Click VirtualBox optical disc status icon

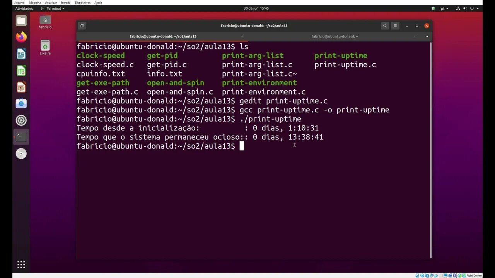coord(422,275)
